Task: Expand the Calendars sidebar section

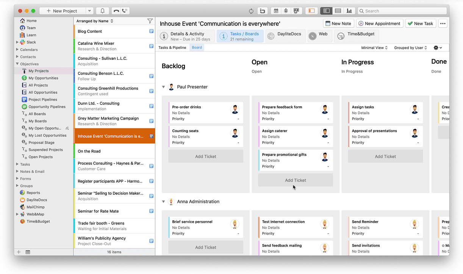Action: click(x=17, y=50)
